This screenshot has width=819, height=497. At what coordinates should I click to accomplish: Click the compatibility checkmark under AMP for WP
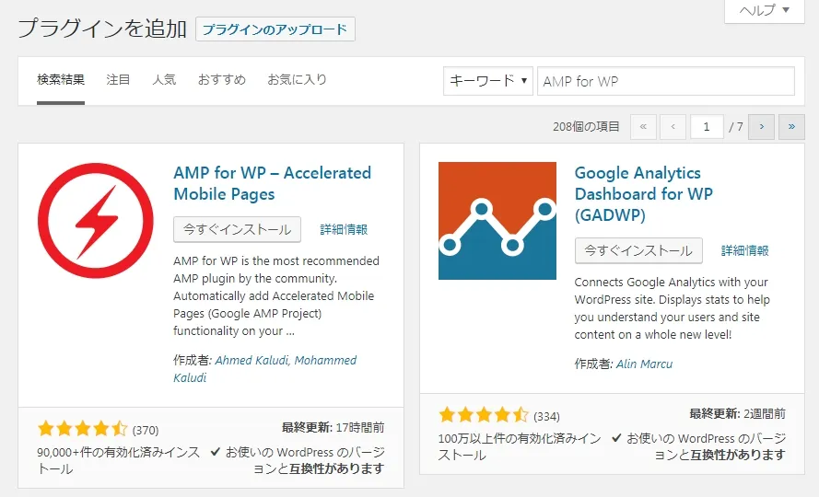215,452
